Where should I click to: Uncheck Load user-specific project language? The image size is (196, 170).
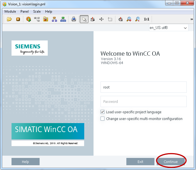point(102,112)
